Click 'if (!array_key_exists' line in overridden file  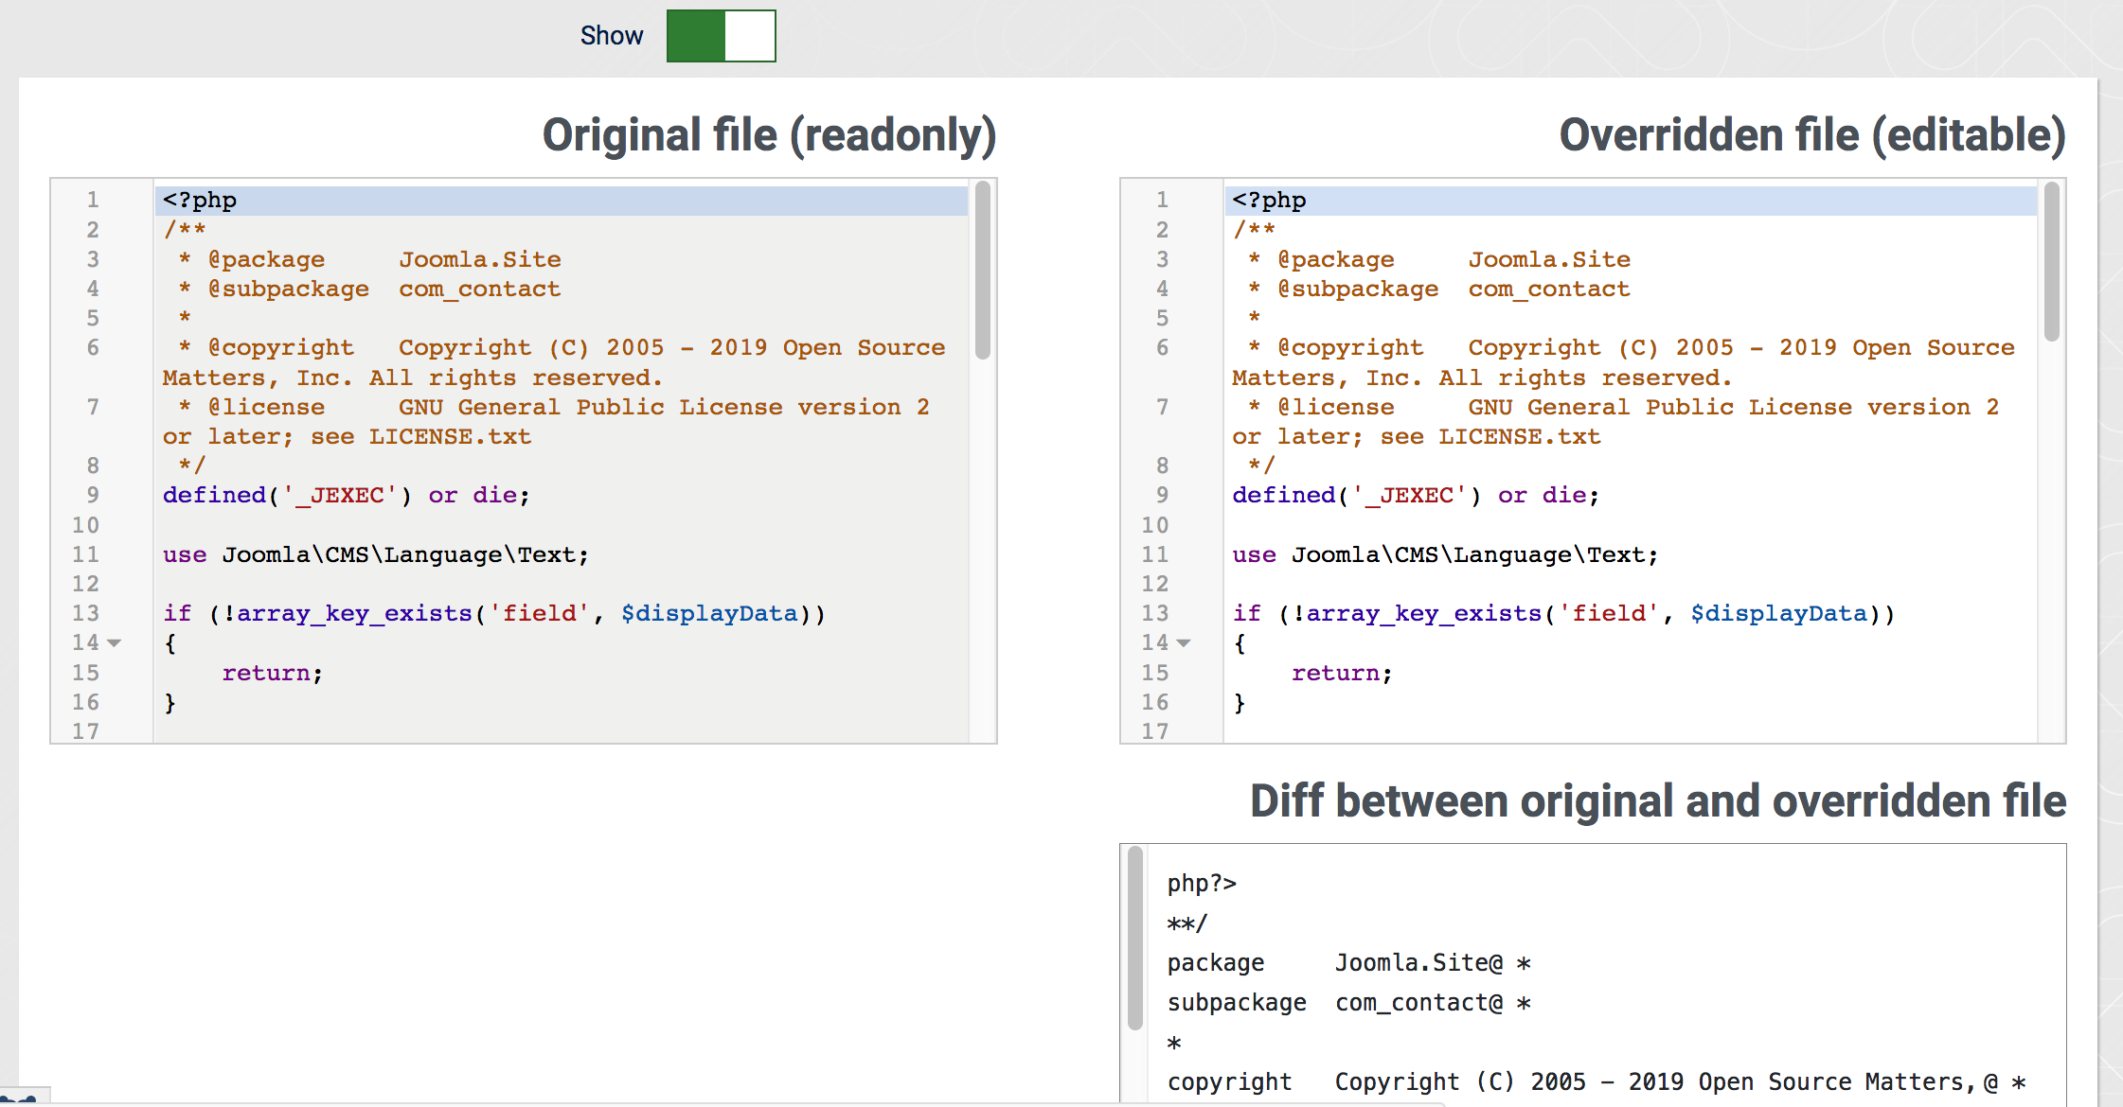pyautogui.click(x=1563, y=613)
